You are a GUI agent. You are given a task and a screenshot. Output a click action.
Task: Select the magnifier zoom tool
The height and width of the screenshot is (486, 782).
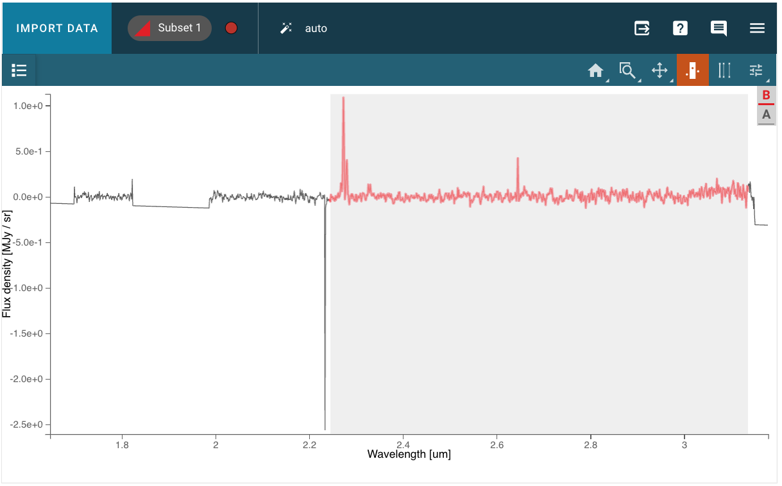tap(627, 71)
